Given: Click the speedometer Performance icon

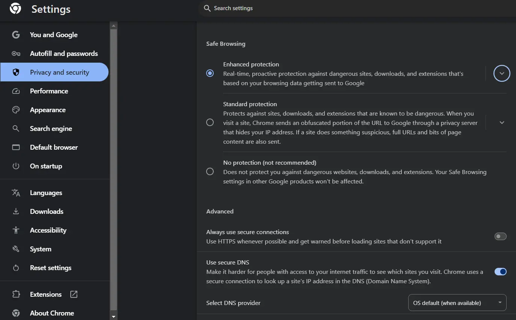Looking at the screenshot, I should point(16,91).
